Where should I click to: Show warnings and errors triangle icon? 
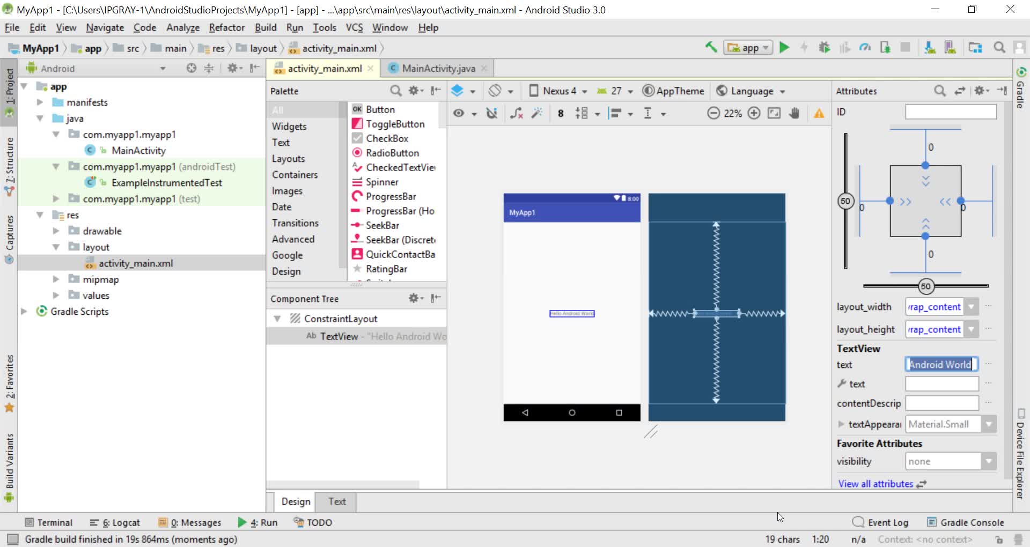(x=819, y=113)
